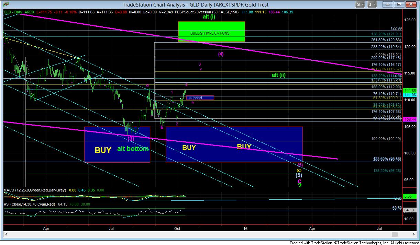Click the 106.44 price marker on axis
This screenshot has width=420, height=245.
click(410, 119)
